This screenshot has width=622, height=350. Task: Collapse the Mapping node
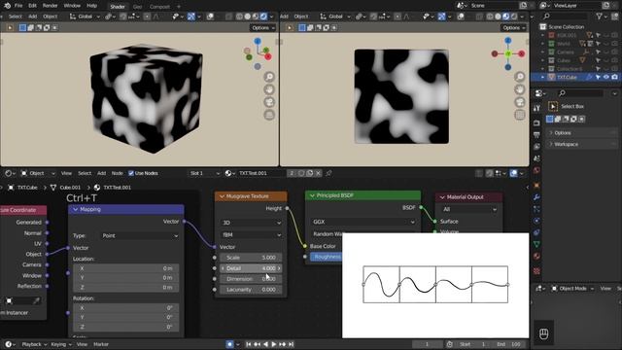click(x=76, y=209)
